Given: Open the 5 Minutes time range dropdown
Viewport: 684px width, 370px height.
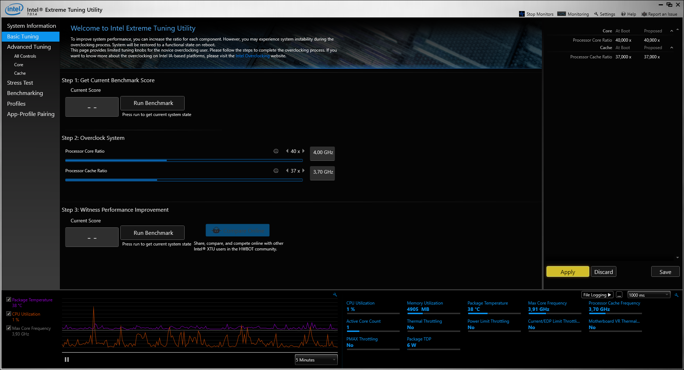Looking at the screenshot, I should click(x=316, y=360).
